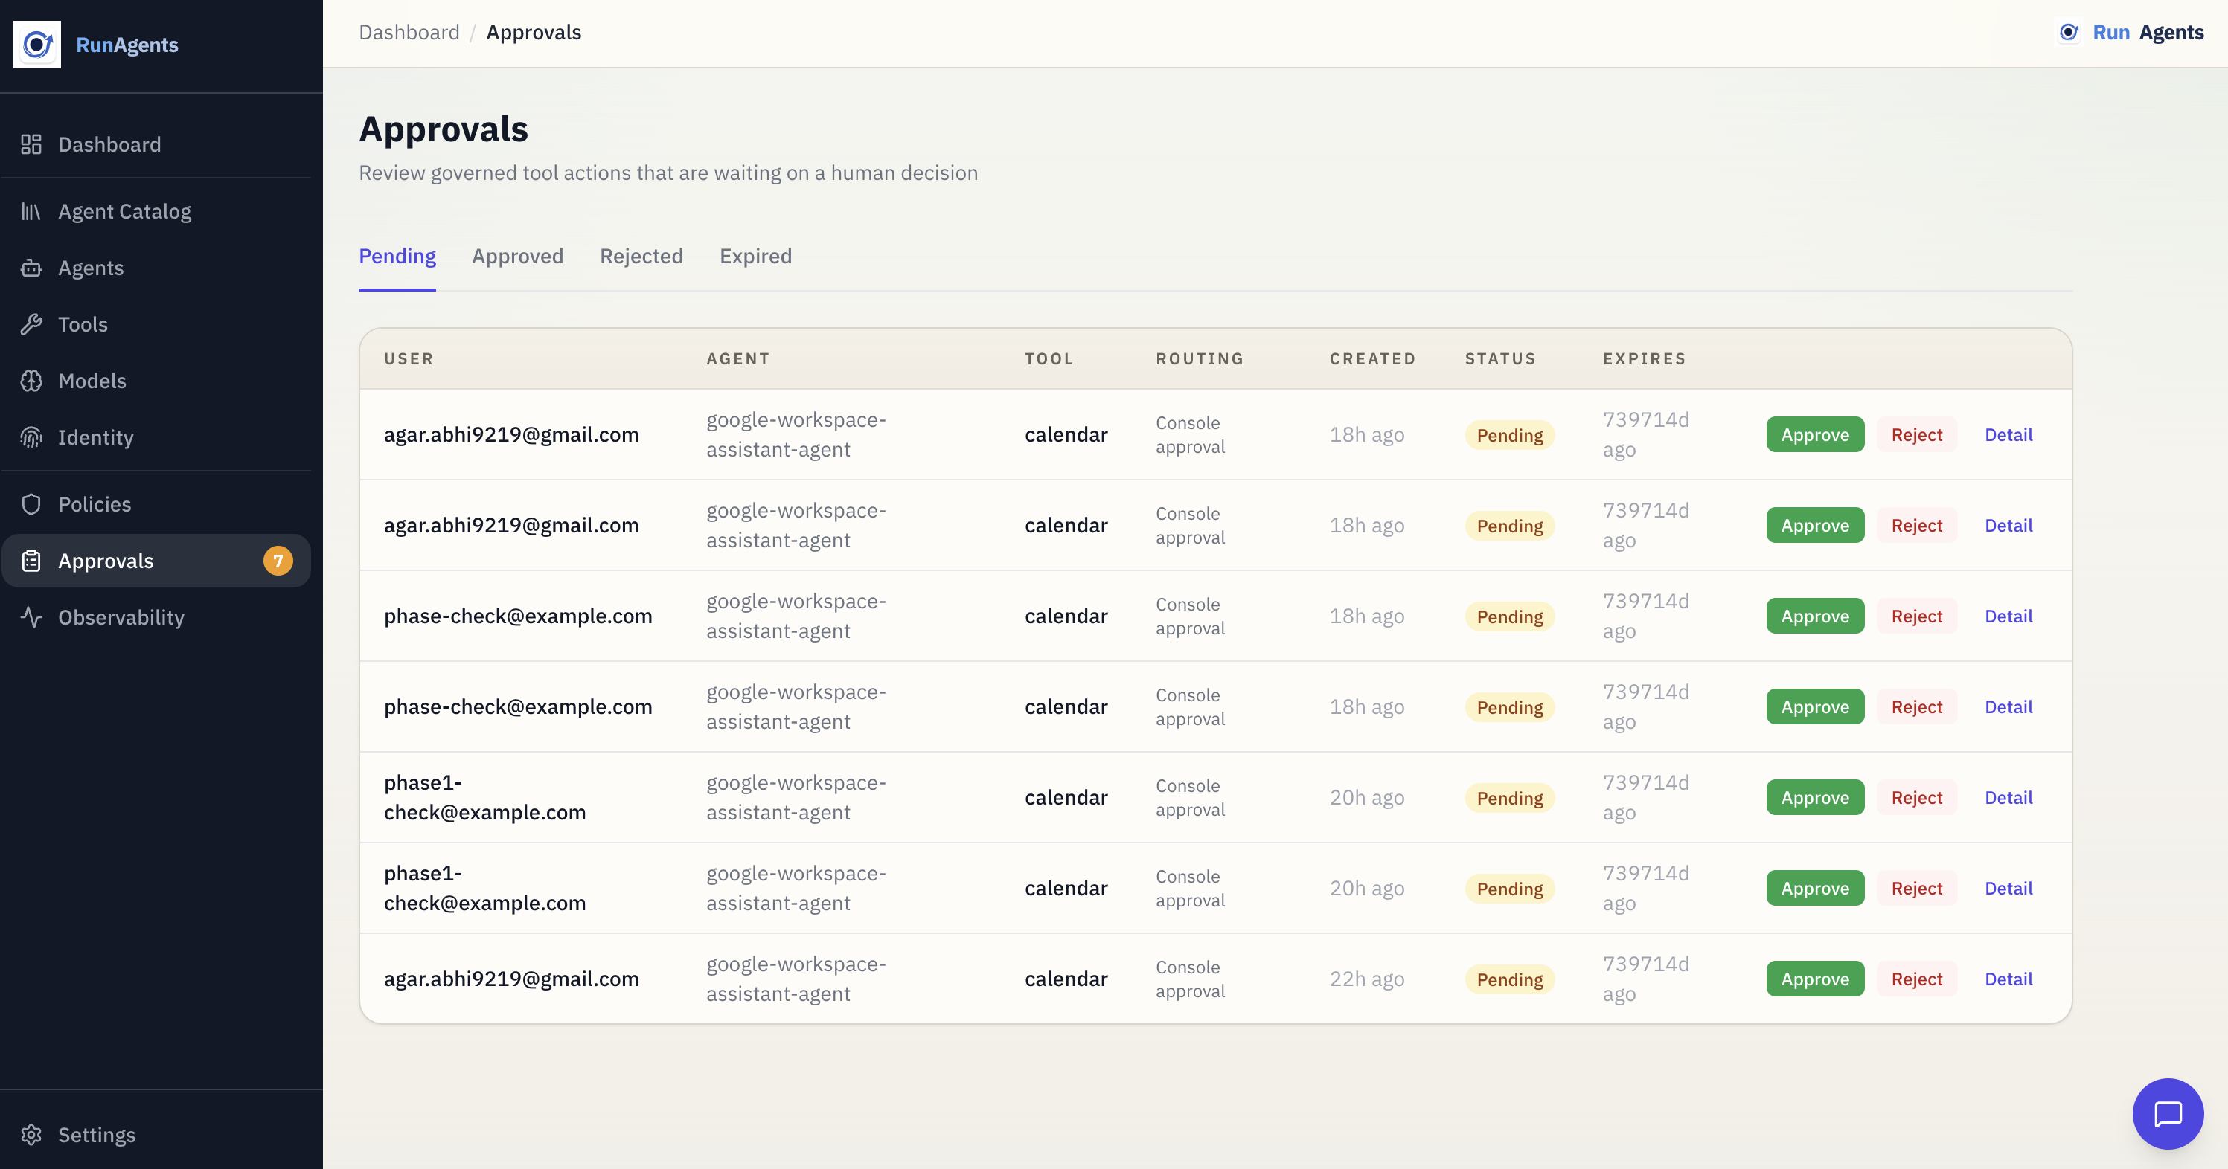Viewport: 2228px width, 1169px height.
Task: Click the Policies shield icon
Action: [x=31, y=505]
